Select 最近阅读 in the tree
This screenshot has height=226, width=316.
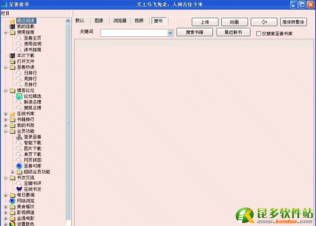point(26,21)
